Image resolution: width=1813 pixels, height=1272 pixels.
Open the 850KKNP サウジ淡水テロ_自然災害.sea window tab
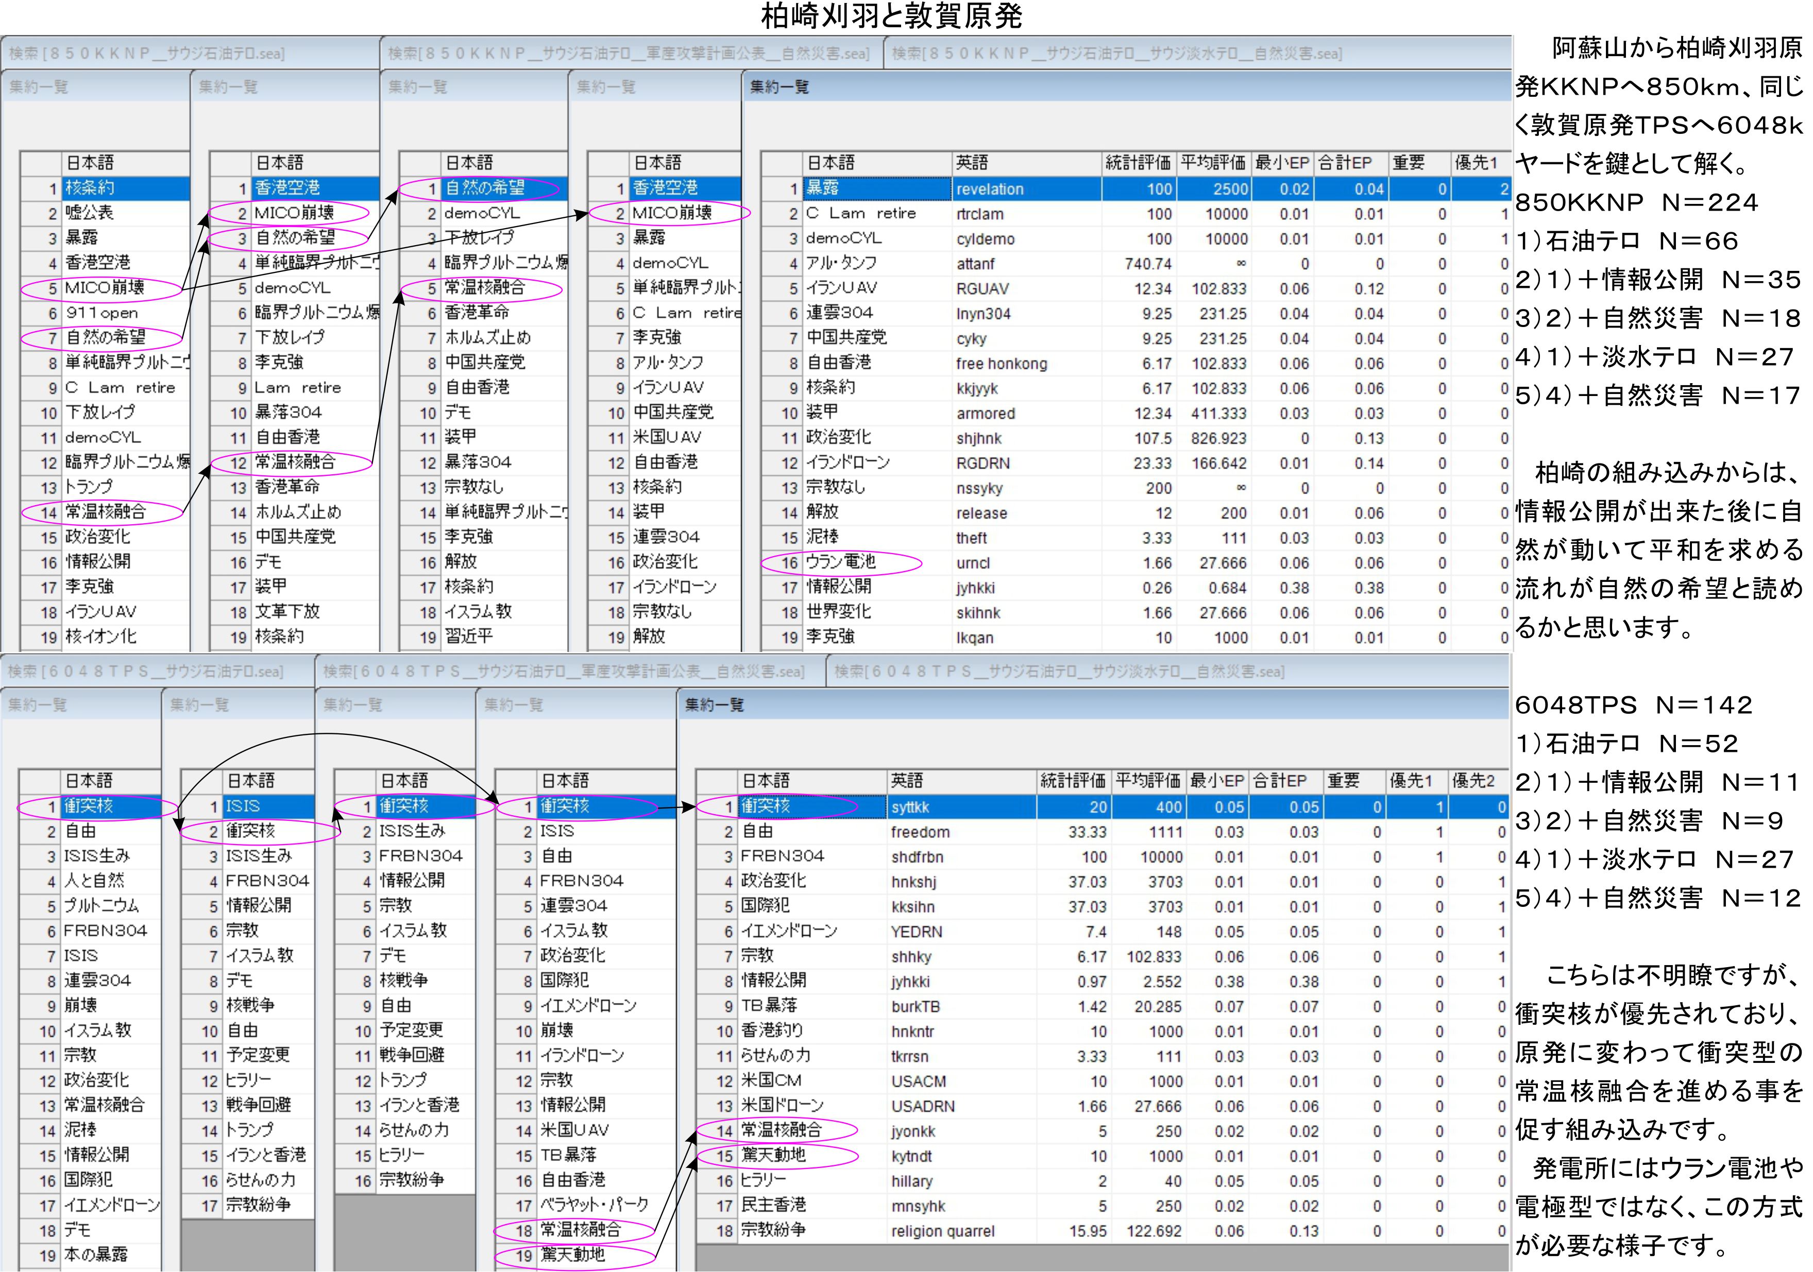(x=1116, y=53)
